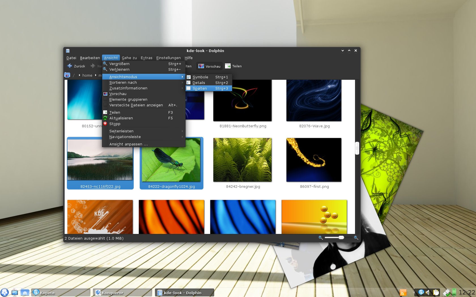Click the Teilen split icon in Ansicht menu
Viewport: 476px width, 297px height.
coord(105,112)
